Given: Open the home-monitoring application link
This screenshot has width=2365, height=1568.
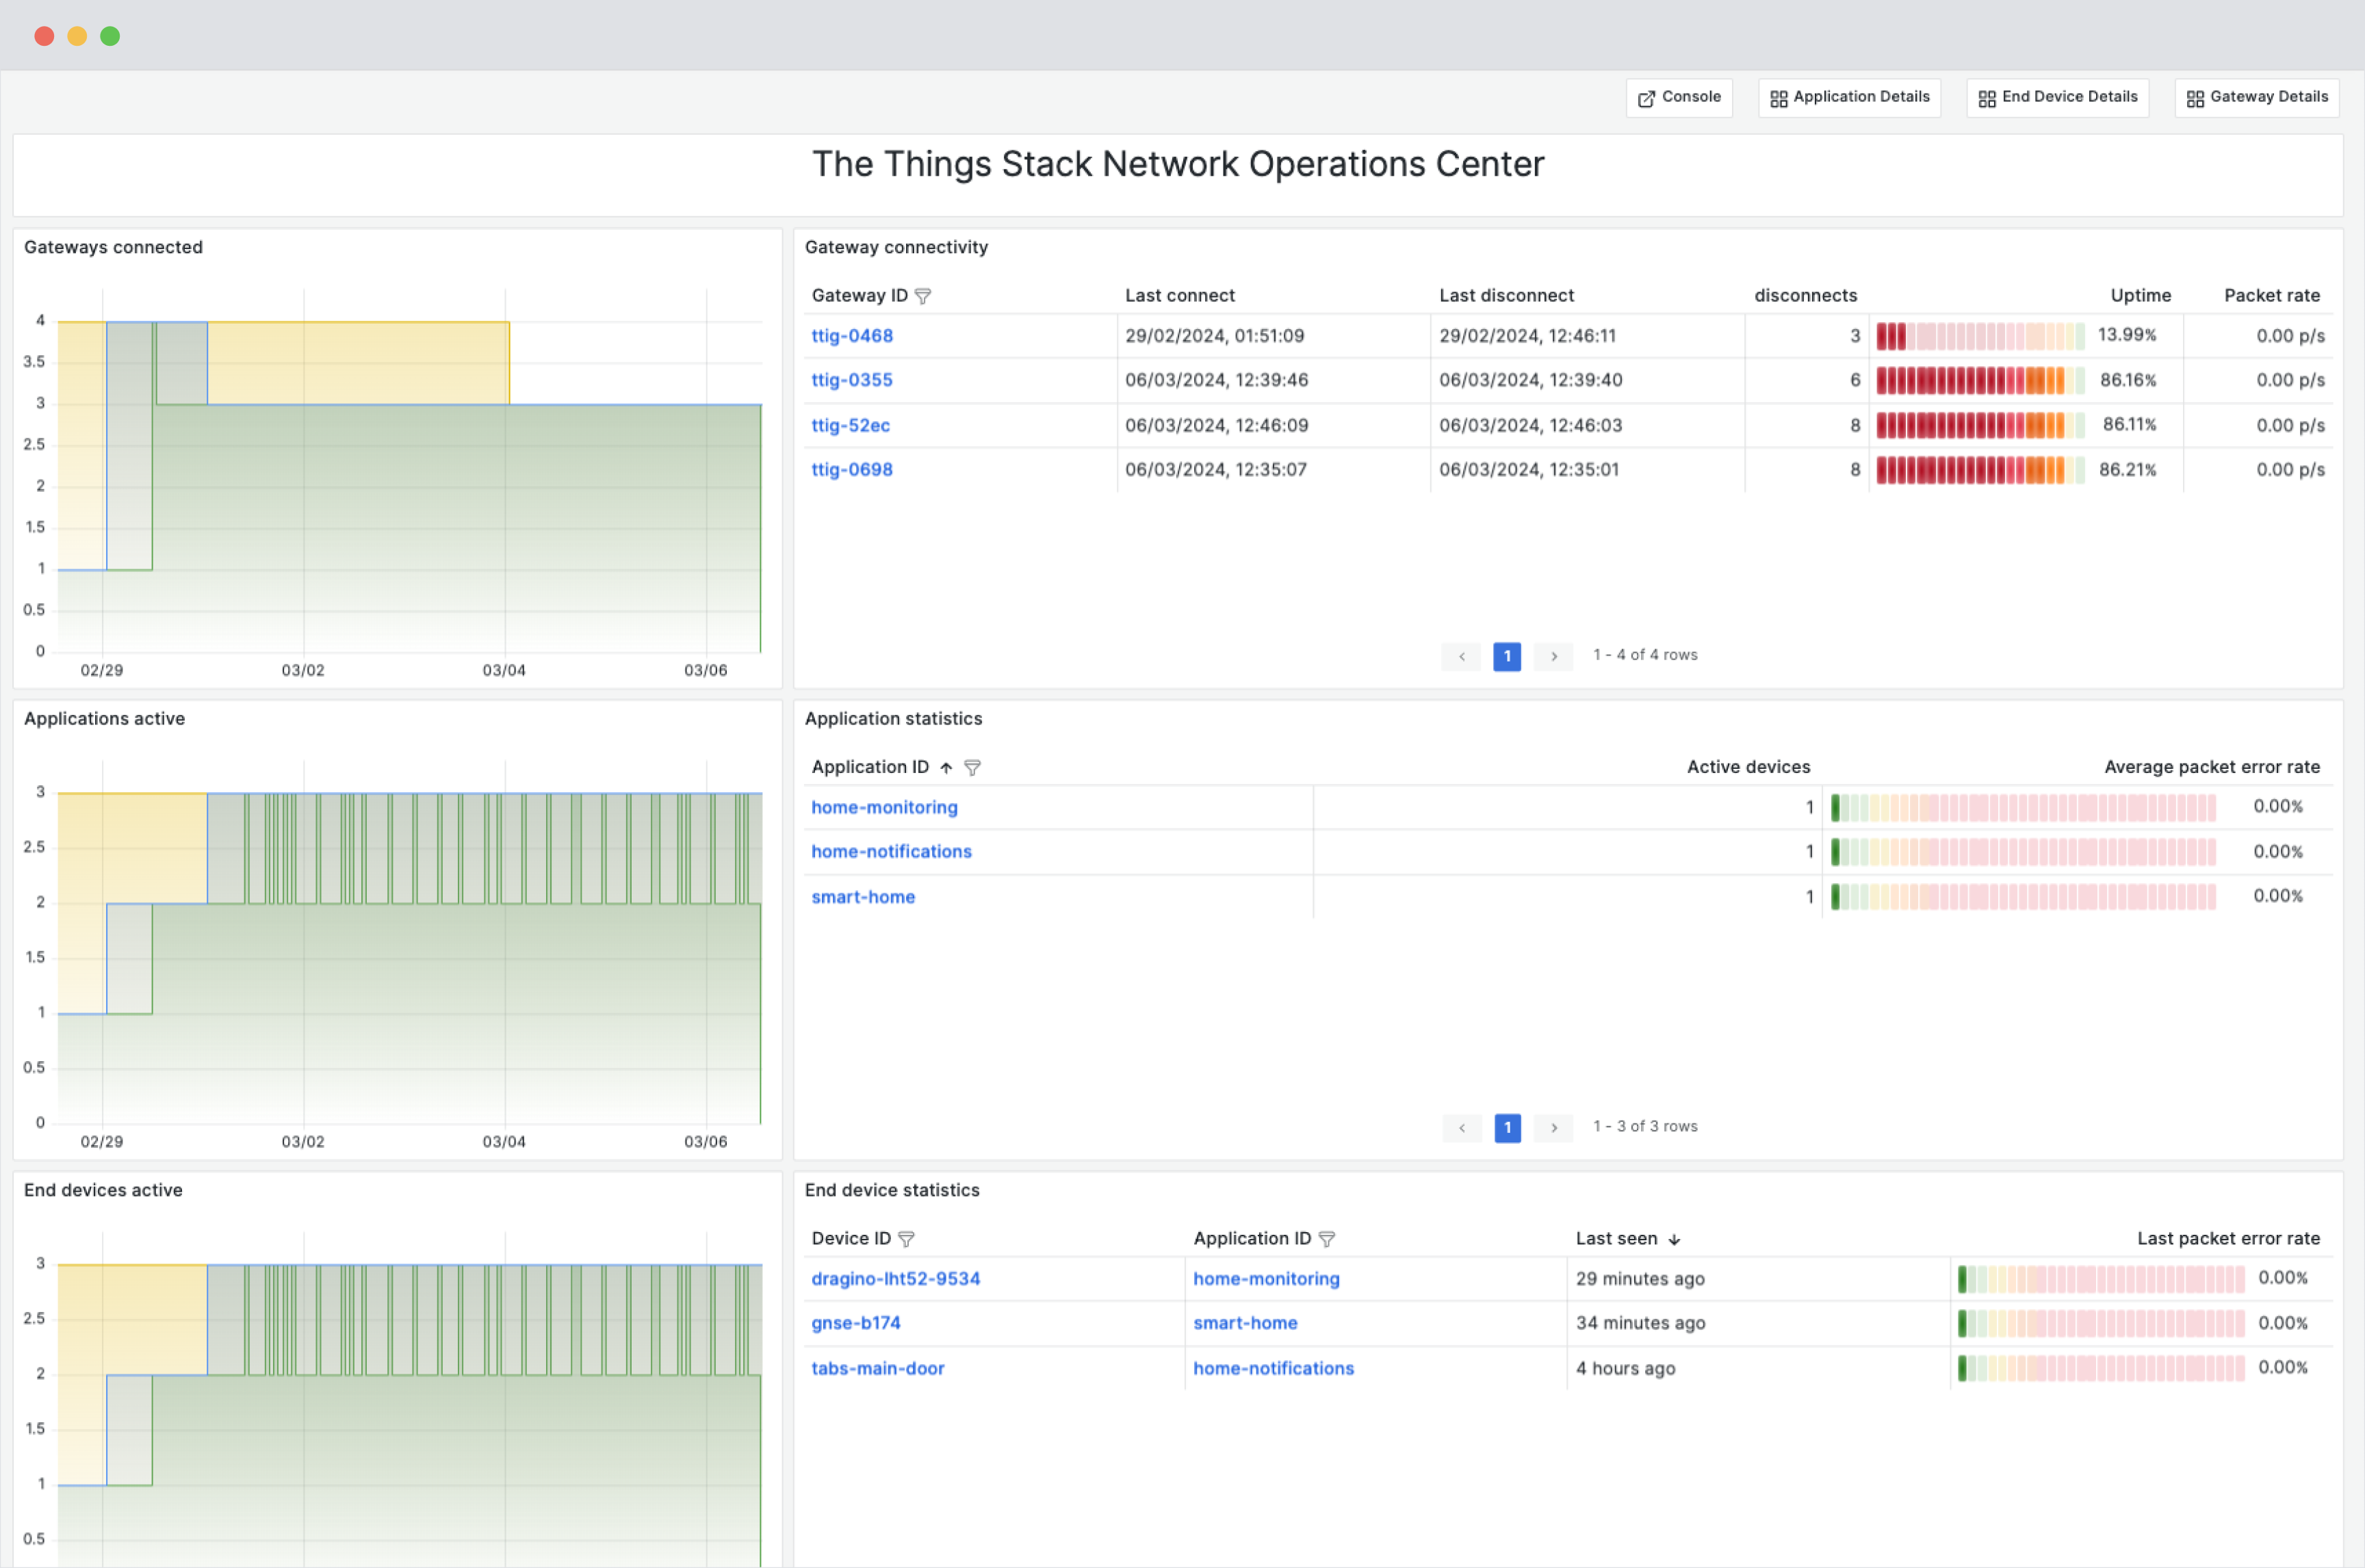Looking at the screenshot, I should [884, 807].
